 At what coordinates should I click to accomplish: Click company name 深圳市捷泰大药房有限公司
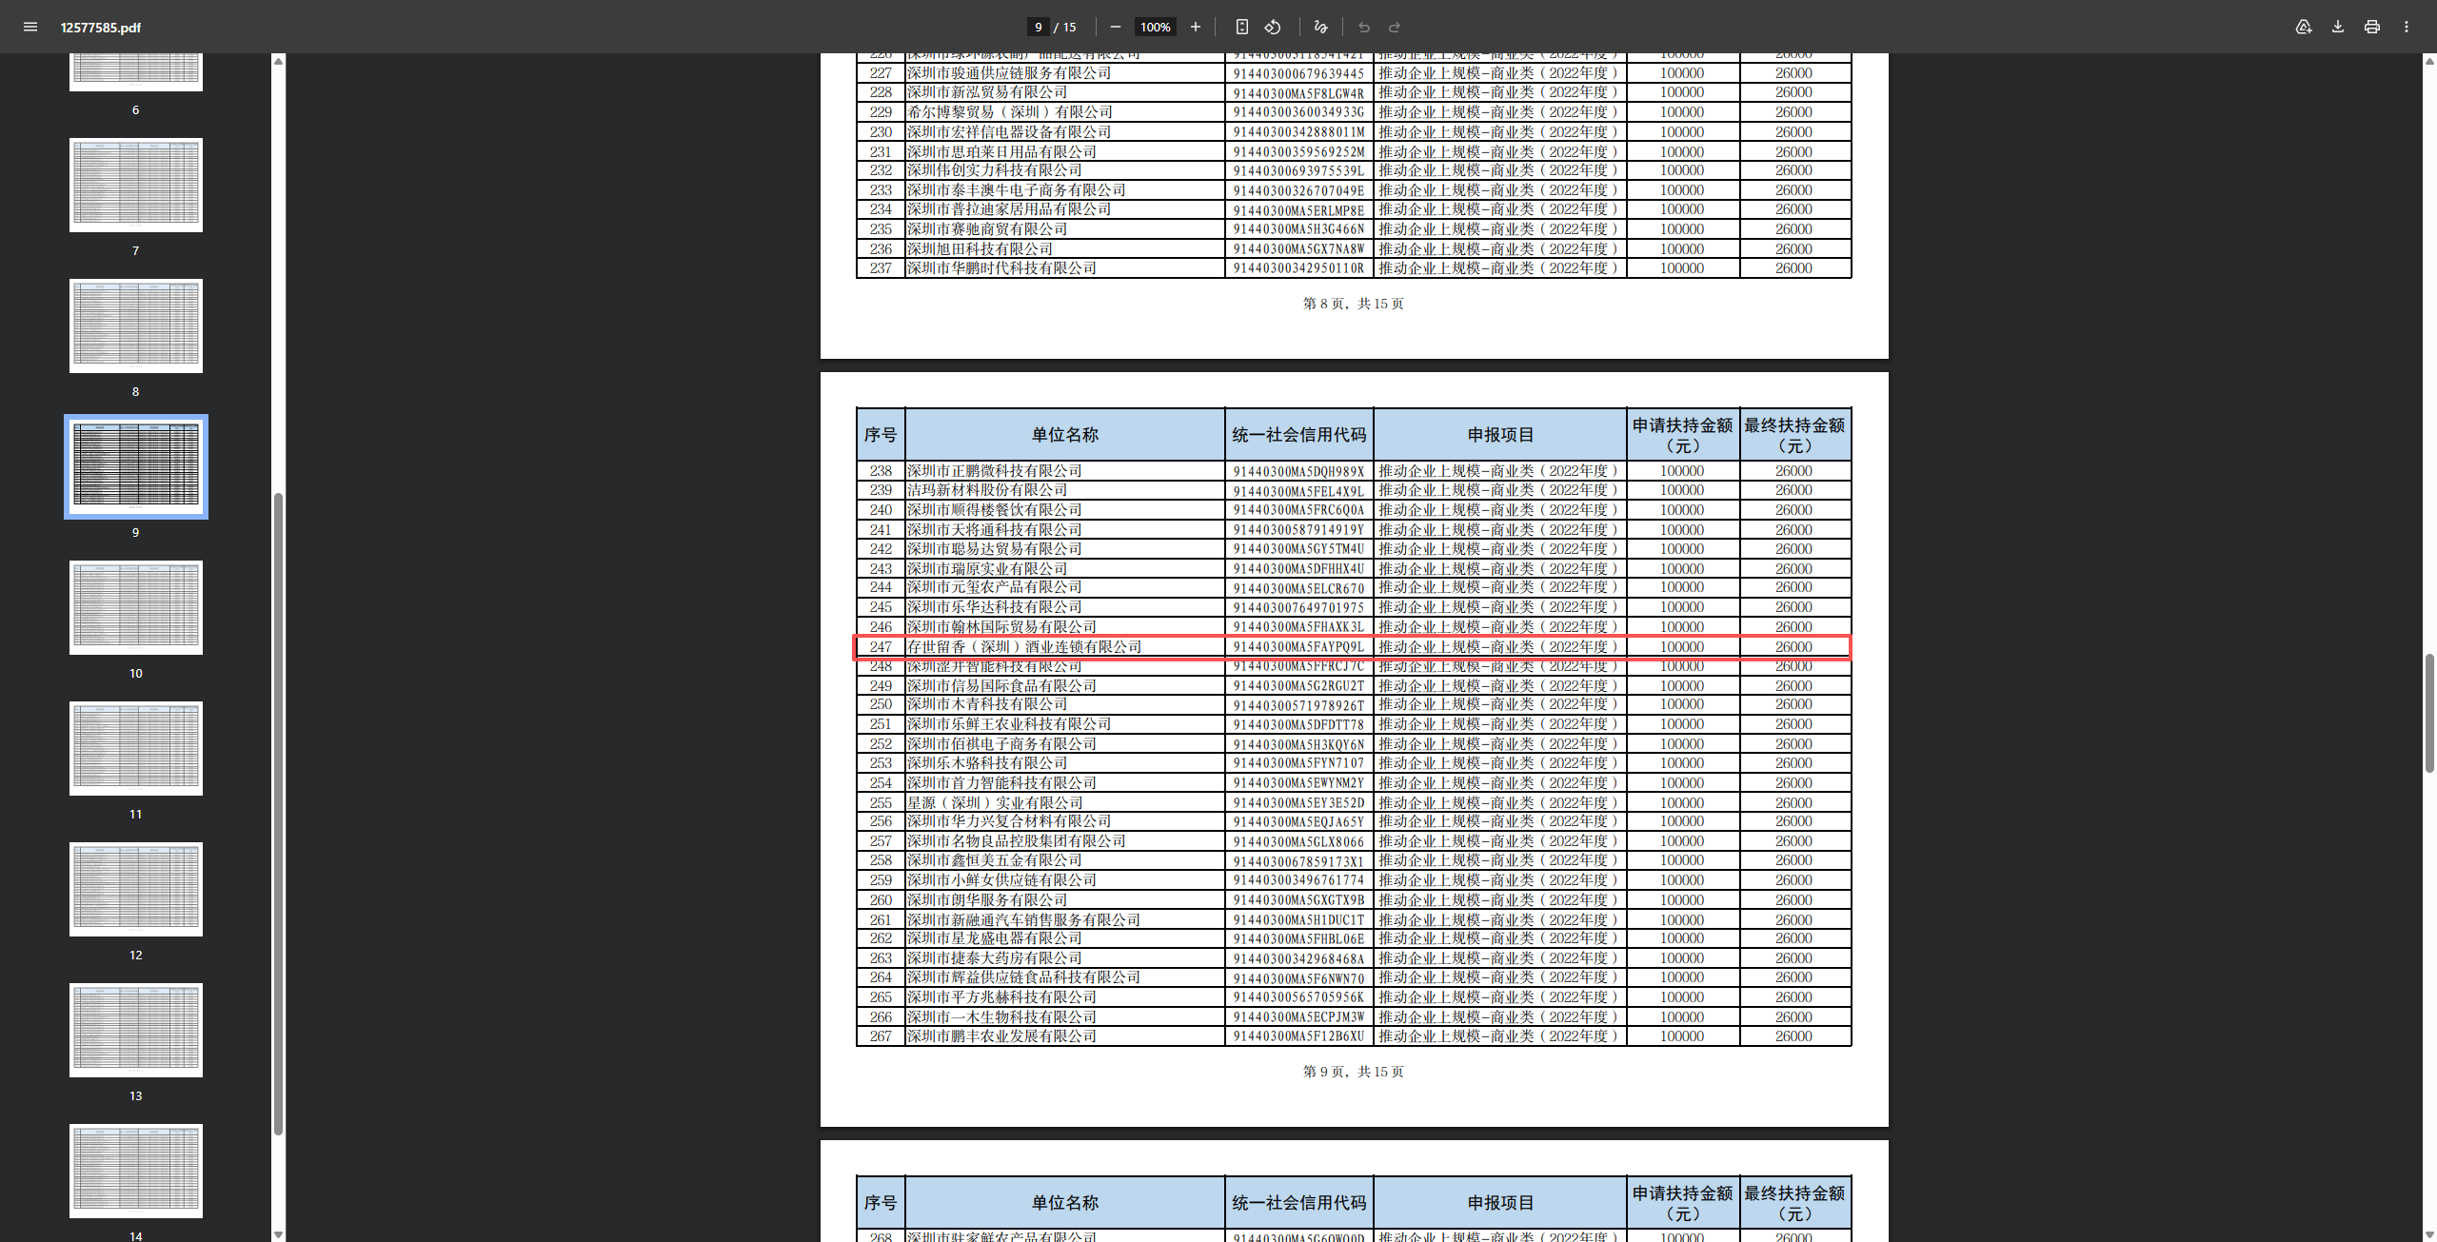click(x=995, y=958)
